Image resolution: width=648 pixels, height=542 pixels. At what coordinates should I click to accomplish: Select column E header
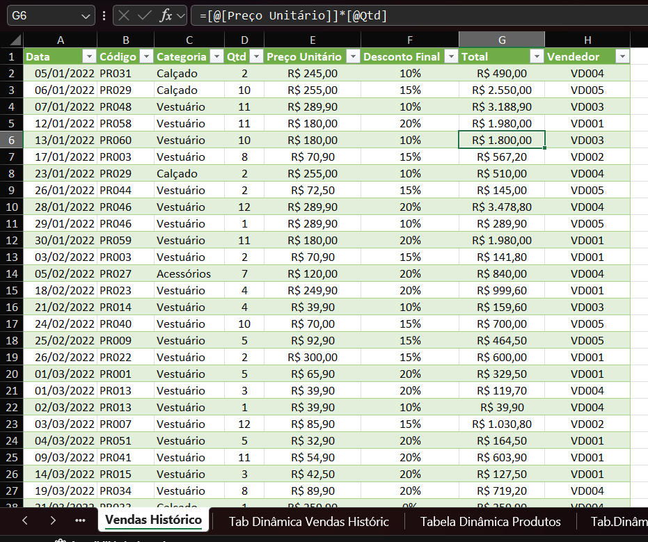313,40
